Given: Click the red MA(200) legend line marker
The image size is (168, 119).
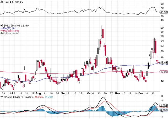Looking at the screenshot, I should [1, 31].
